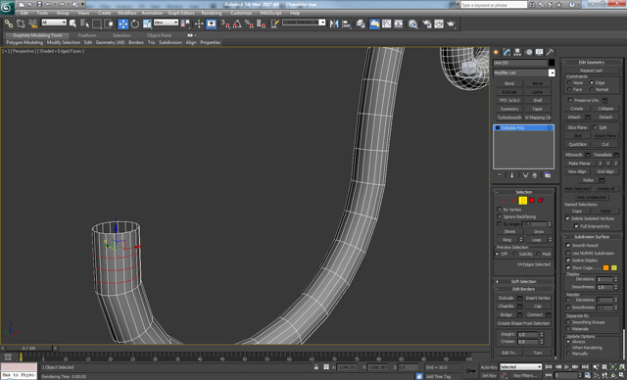Switch to the Hierarchy command panel
The height and width of the screenshot is (380, 627).
click(517, 52)
